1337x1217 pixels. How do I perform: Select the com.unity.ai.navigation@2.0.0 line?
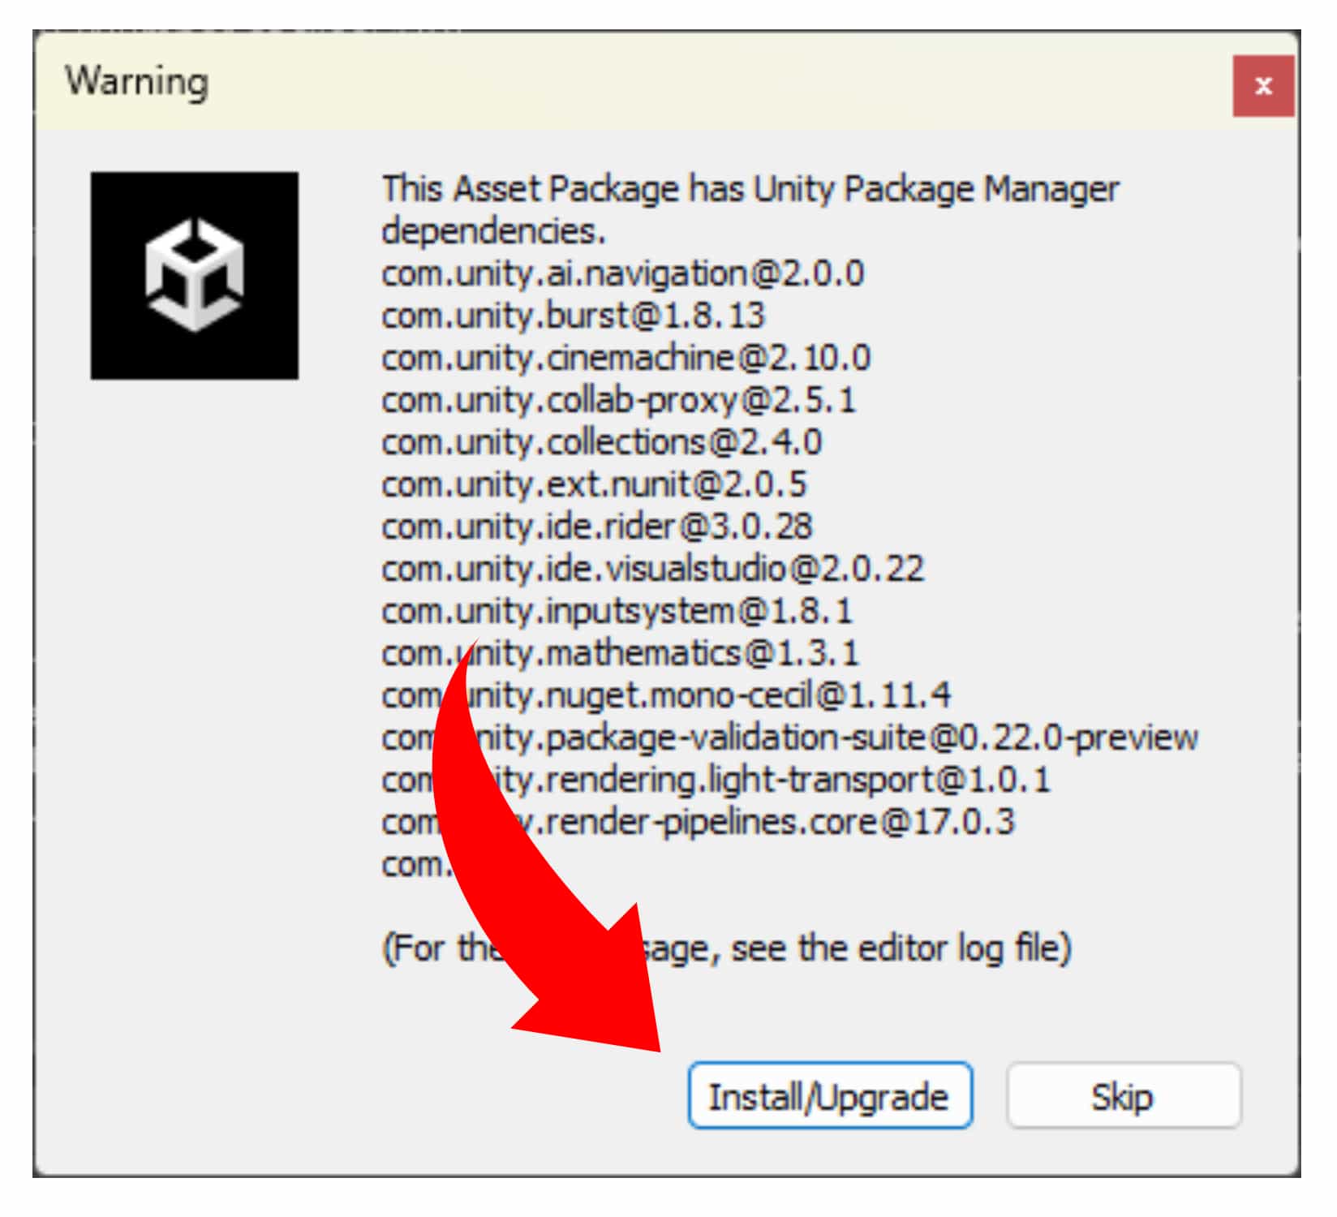click(622, 273)
